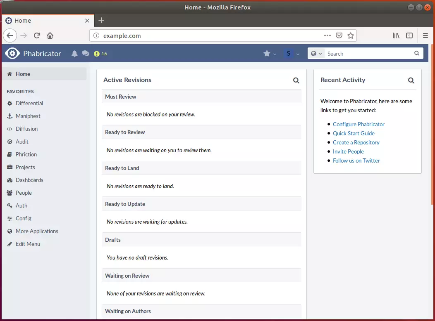
Task: Open Firefox hamburger menu
Action: pos(425,35)
